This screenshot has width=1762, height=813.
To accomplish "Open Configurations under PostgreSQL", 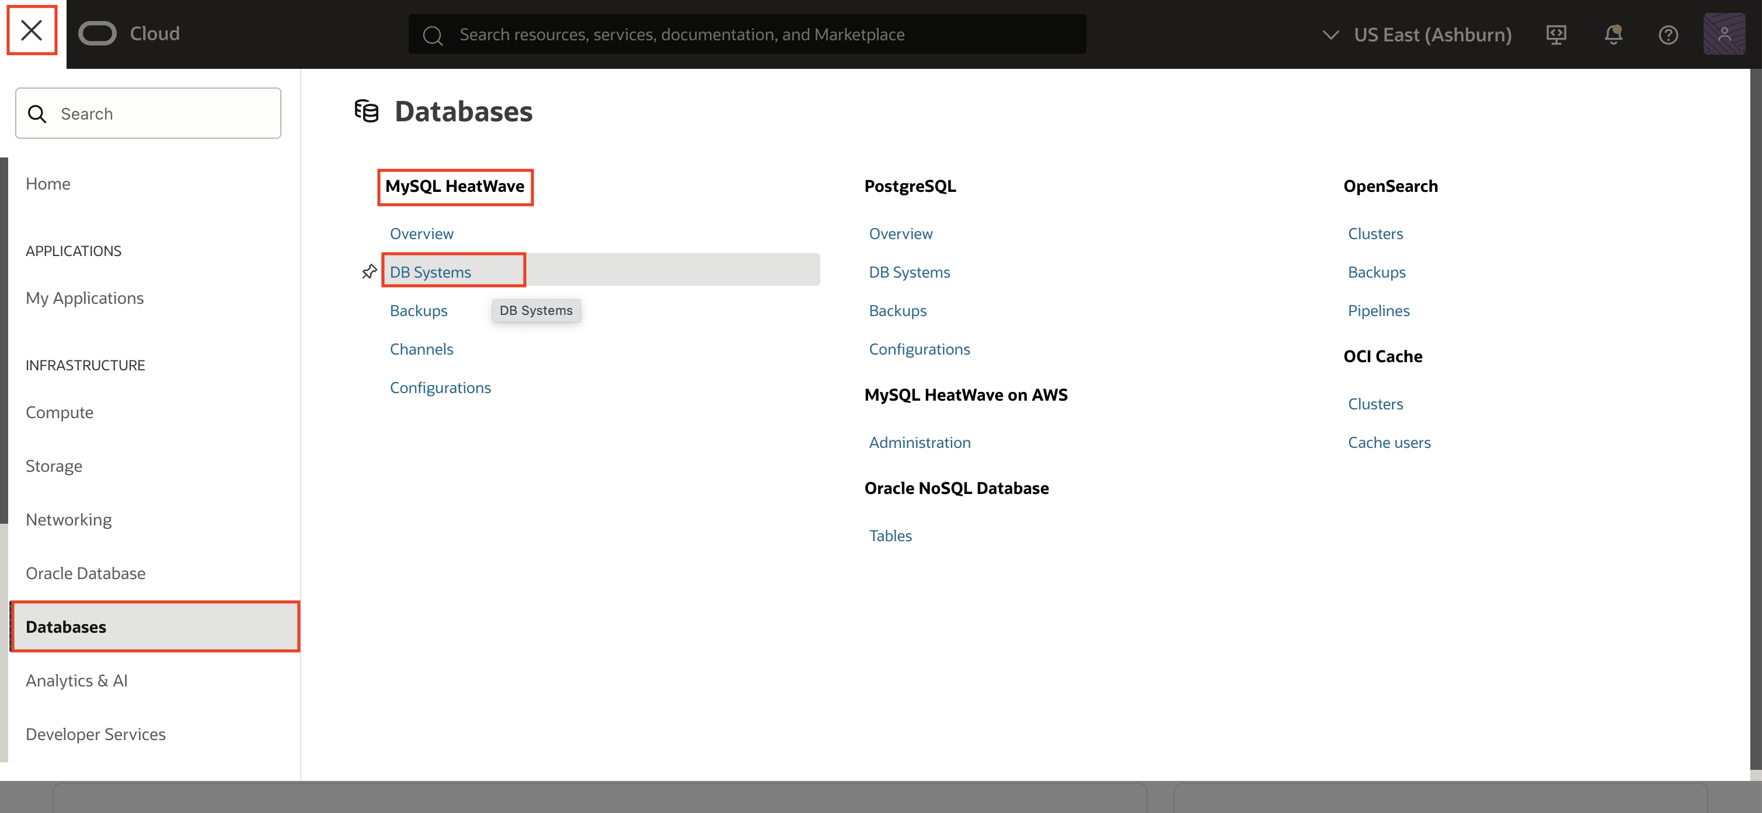I will [920, 348].
